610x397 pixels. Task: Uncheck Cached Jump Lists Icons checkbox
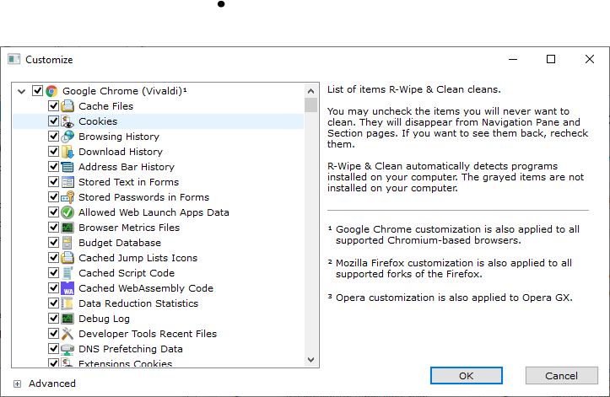[x=53, y=258]
